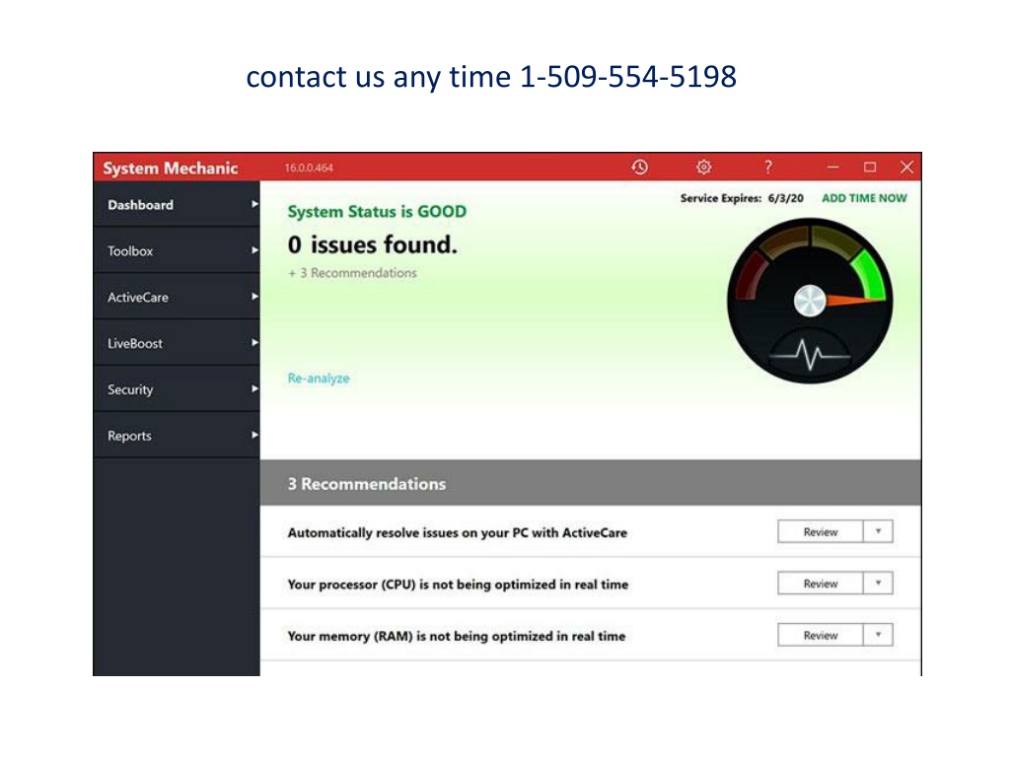Click 'Your processor (CPU) is not being optimized' text
1010x757 pixels.
click(458, 585)
